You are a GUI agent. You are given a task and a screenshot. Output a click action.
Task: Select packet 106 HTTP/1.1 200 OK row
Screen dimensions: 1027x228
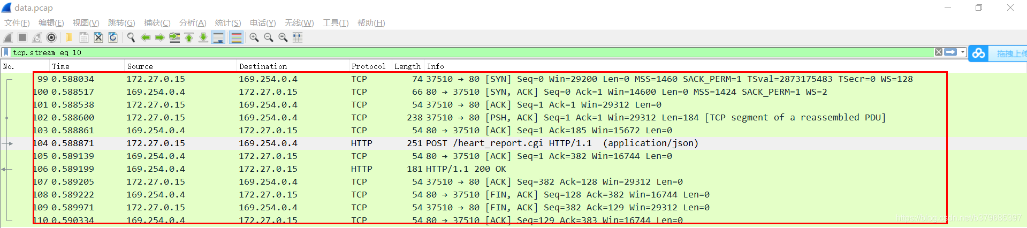point(513,169)
